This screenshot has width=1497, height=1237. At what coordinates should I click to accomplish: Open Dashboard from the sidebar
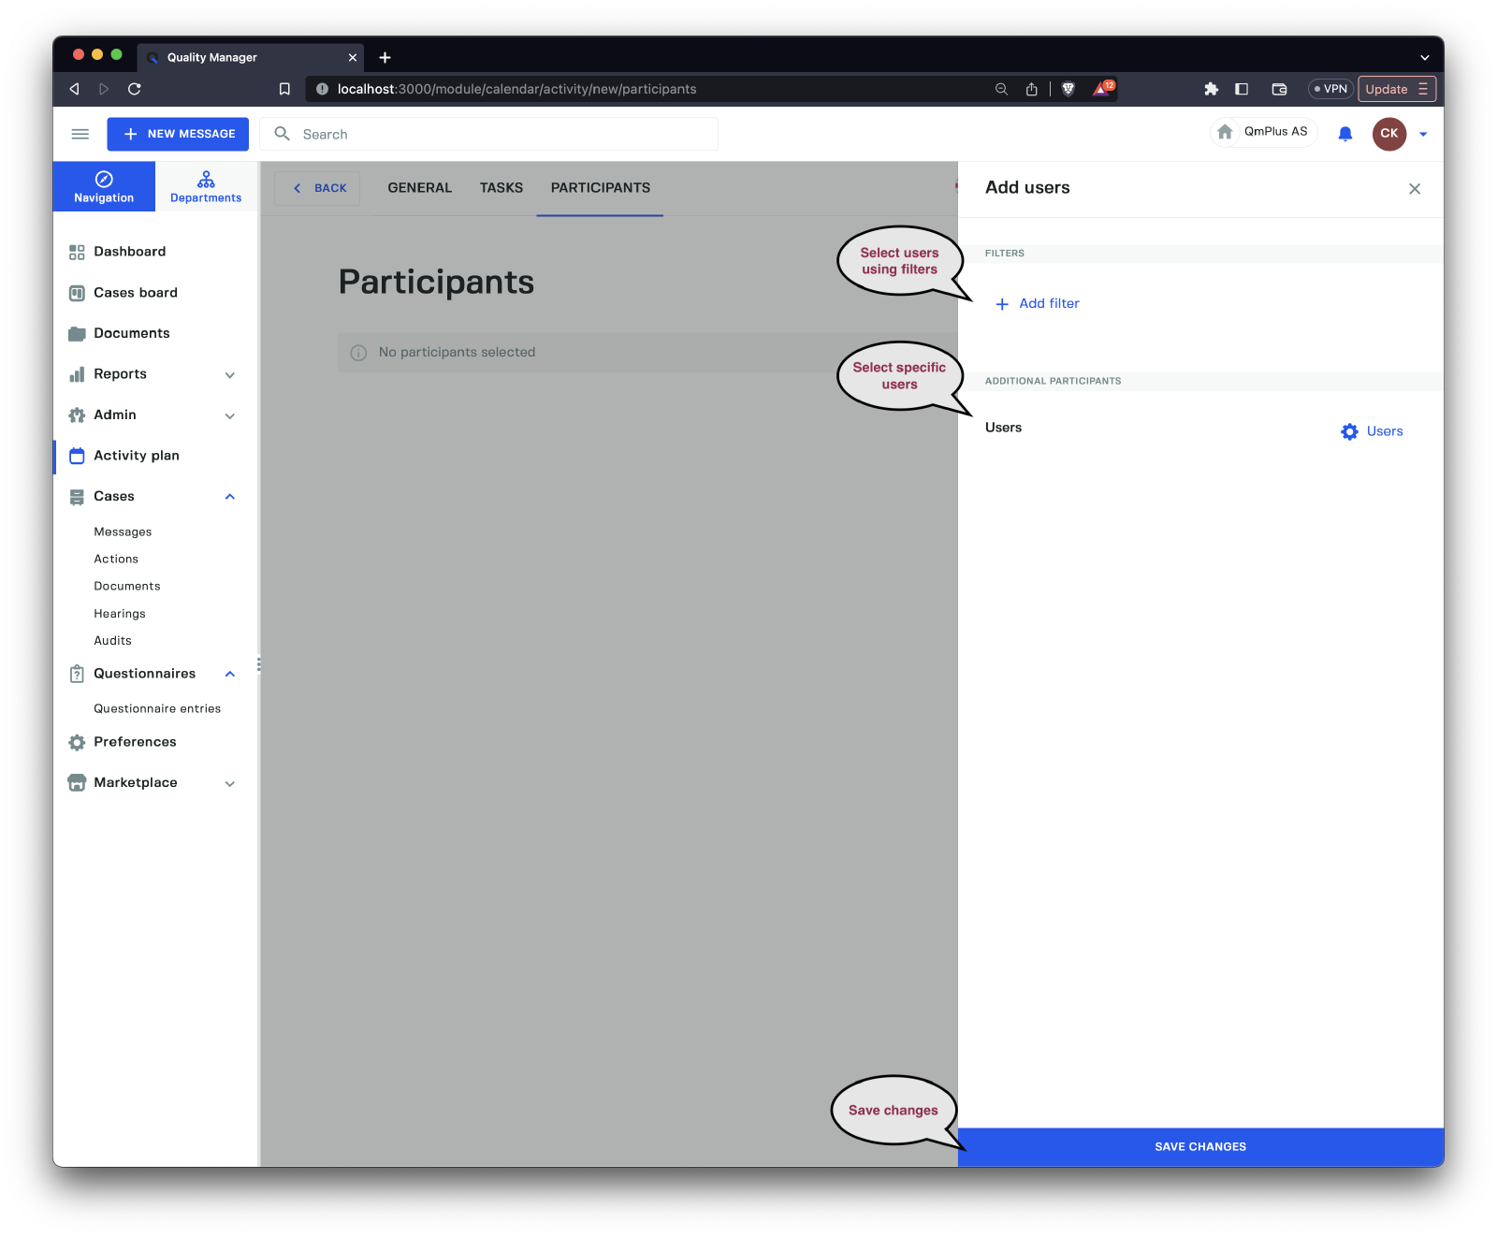129,252
